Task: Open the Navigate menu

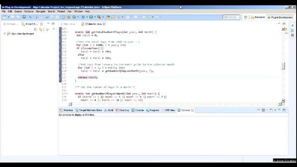Action: (40, 11)
